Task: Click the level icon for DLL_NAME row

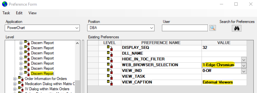Action: tap(110, 54)
